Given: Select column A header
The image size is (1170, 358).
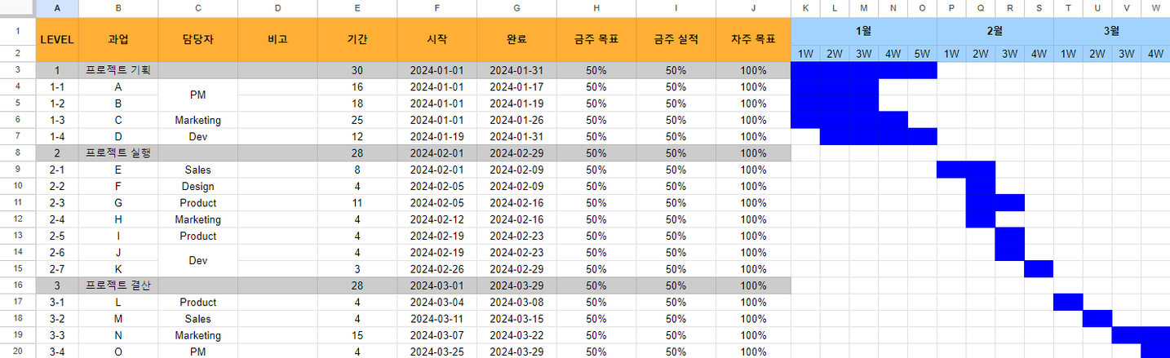Looking at the screenshot, I should (57, 8).
